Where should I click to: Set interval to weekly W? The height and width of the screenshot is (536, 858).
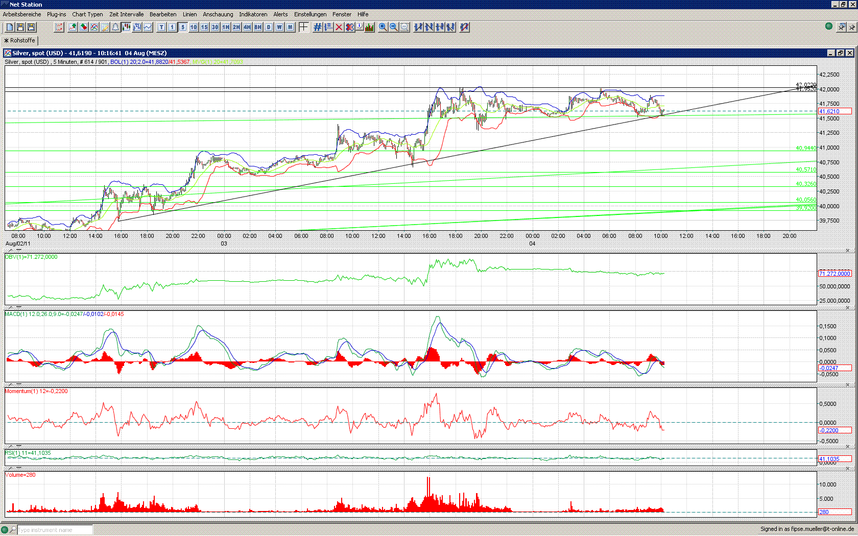(279, 27)
